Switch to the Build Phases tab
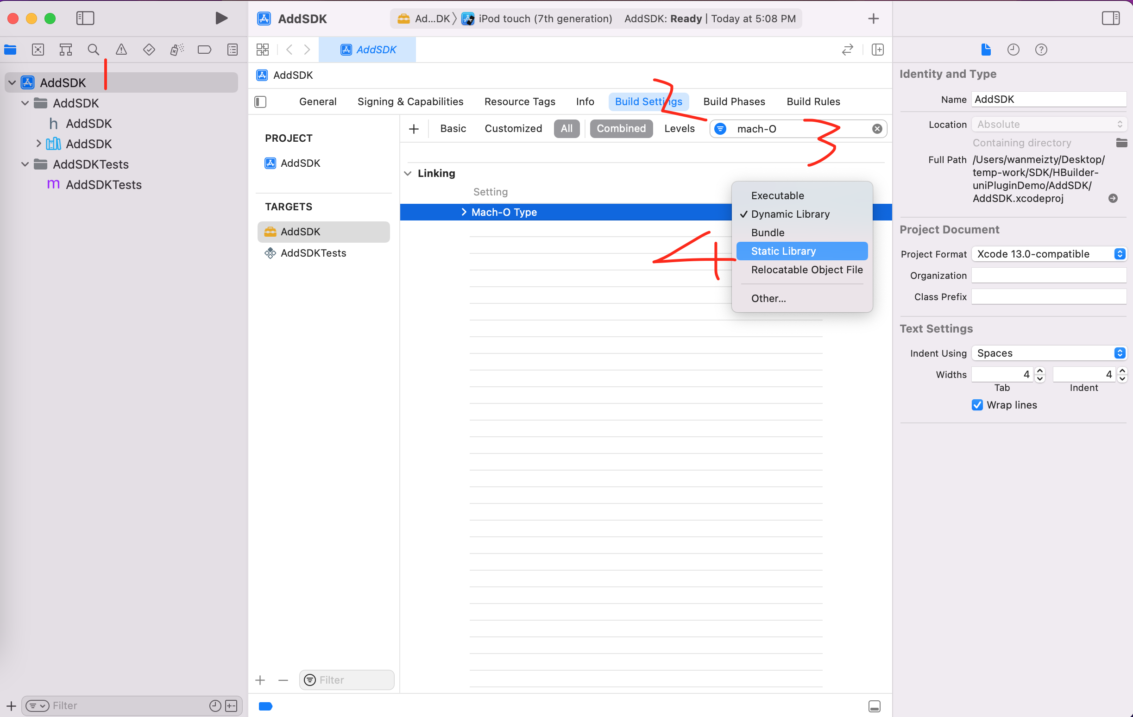Image resolution: width=1133 pixels, height=717 pixels. point(734,101)
